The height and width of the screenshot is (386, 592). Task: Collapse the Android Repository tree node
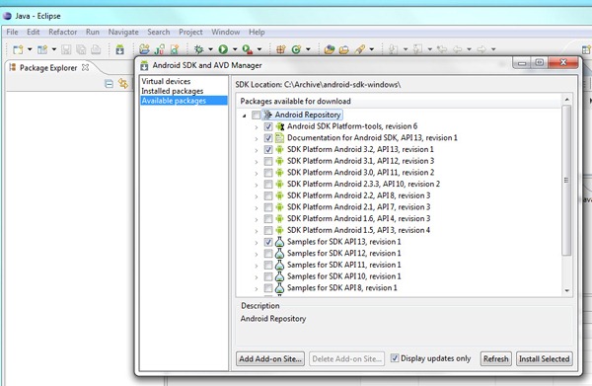click(245, 116)
